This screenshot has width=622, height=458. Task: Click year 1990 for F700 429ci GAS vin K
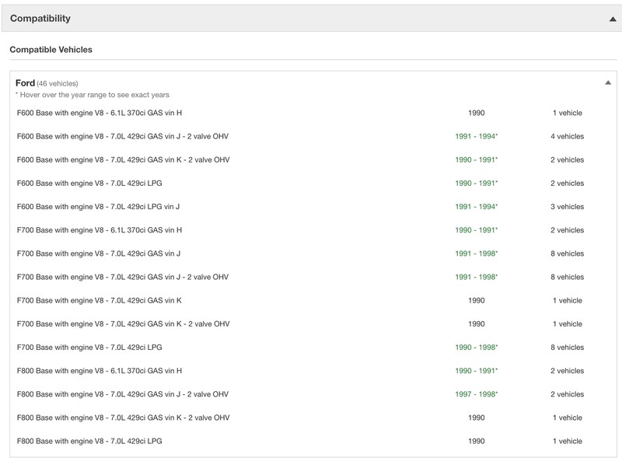(477, 300)
